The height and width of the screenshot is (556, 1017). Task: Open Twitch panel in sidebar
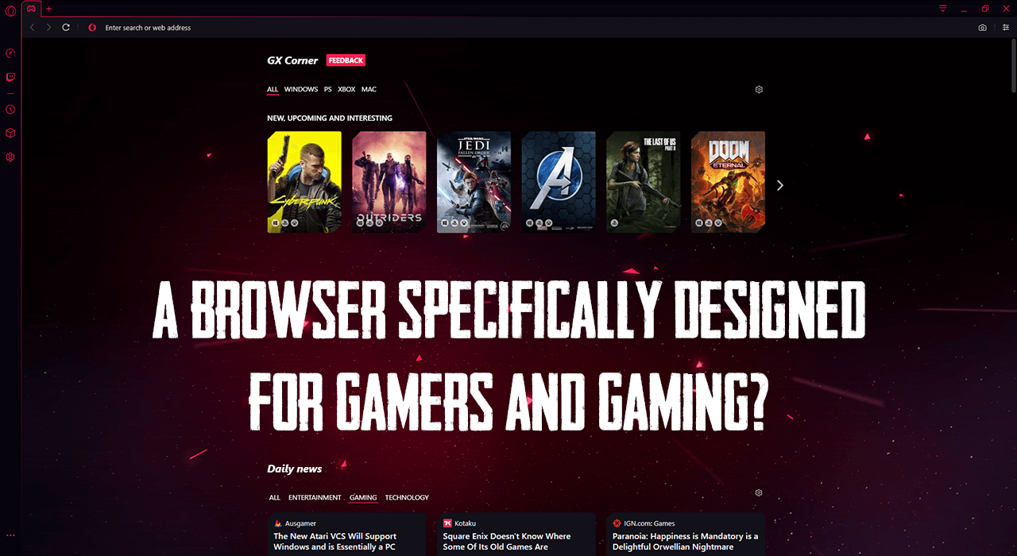tap(10, 77)
